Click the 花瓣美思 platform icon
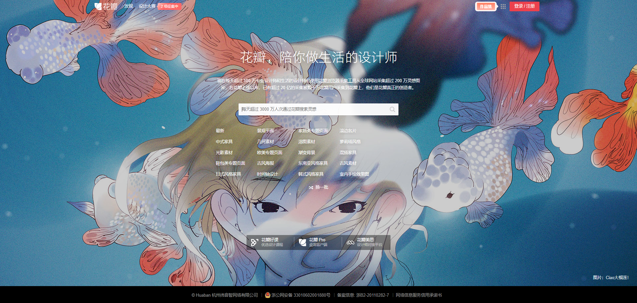 click(350, 242)
